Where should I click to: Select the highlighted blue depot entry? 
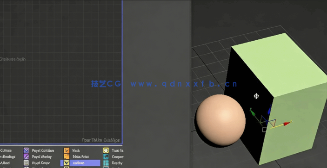coord(80,163)
